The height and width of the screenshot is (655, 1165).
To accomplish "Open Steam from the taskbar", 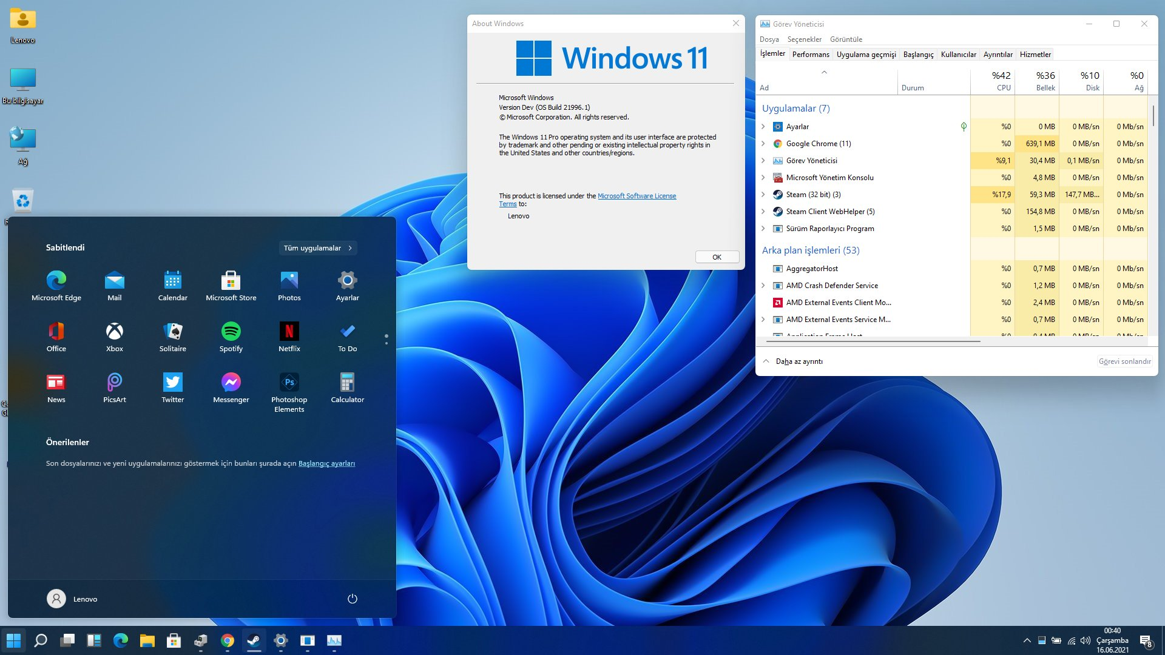I will click(x=254, y=640).
